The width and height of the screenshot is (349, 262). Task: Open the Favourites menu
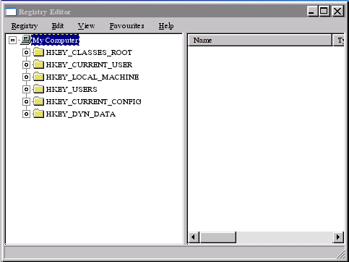point(127,26)
